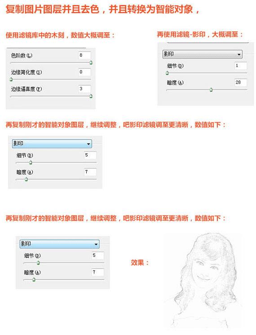Click the 边缘简化度 slider handle
The height and width of the screenshot is (335, 256).
[11, 79]
